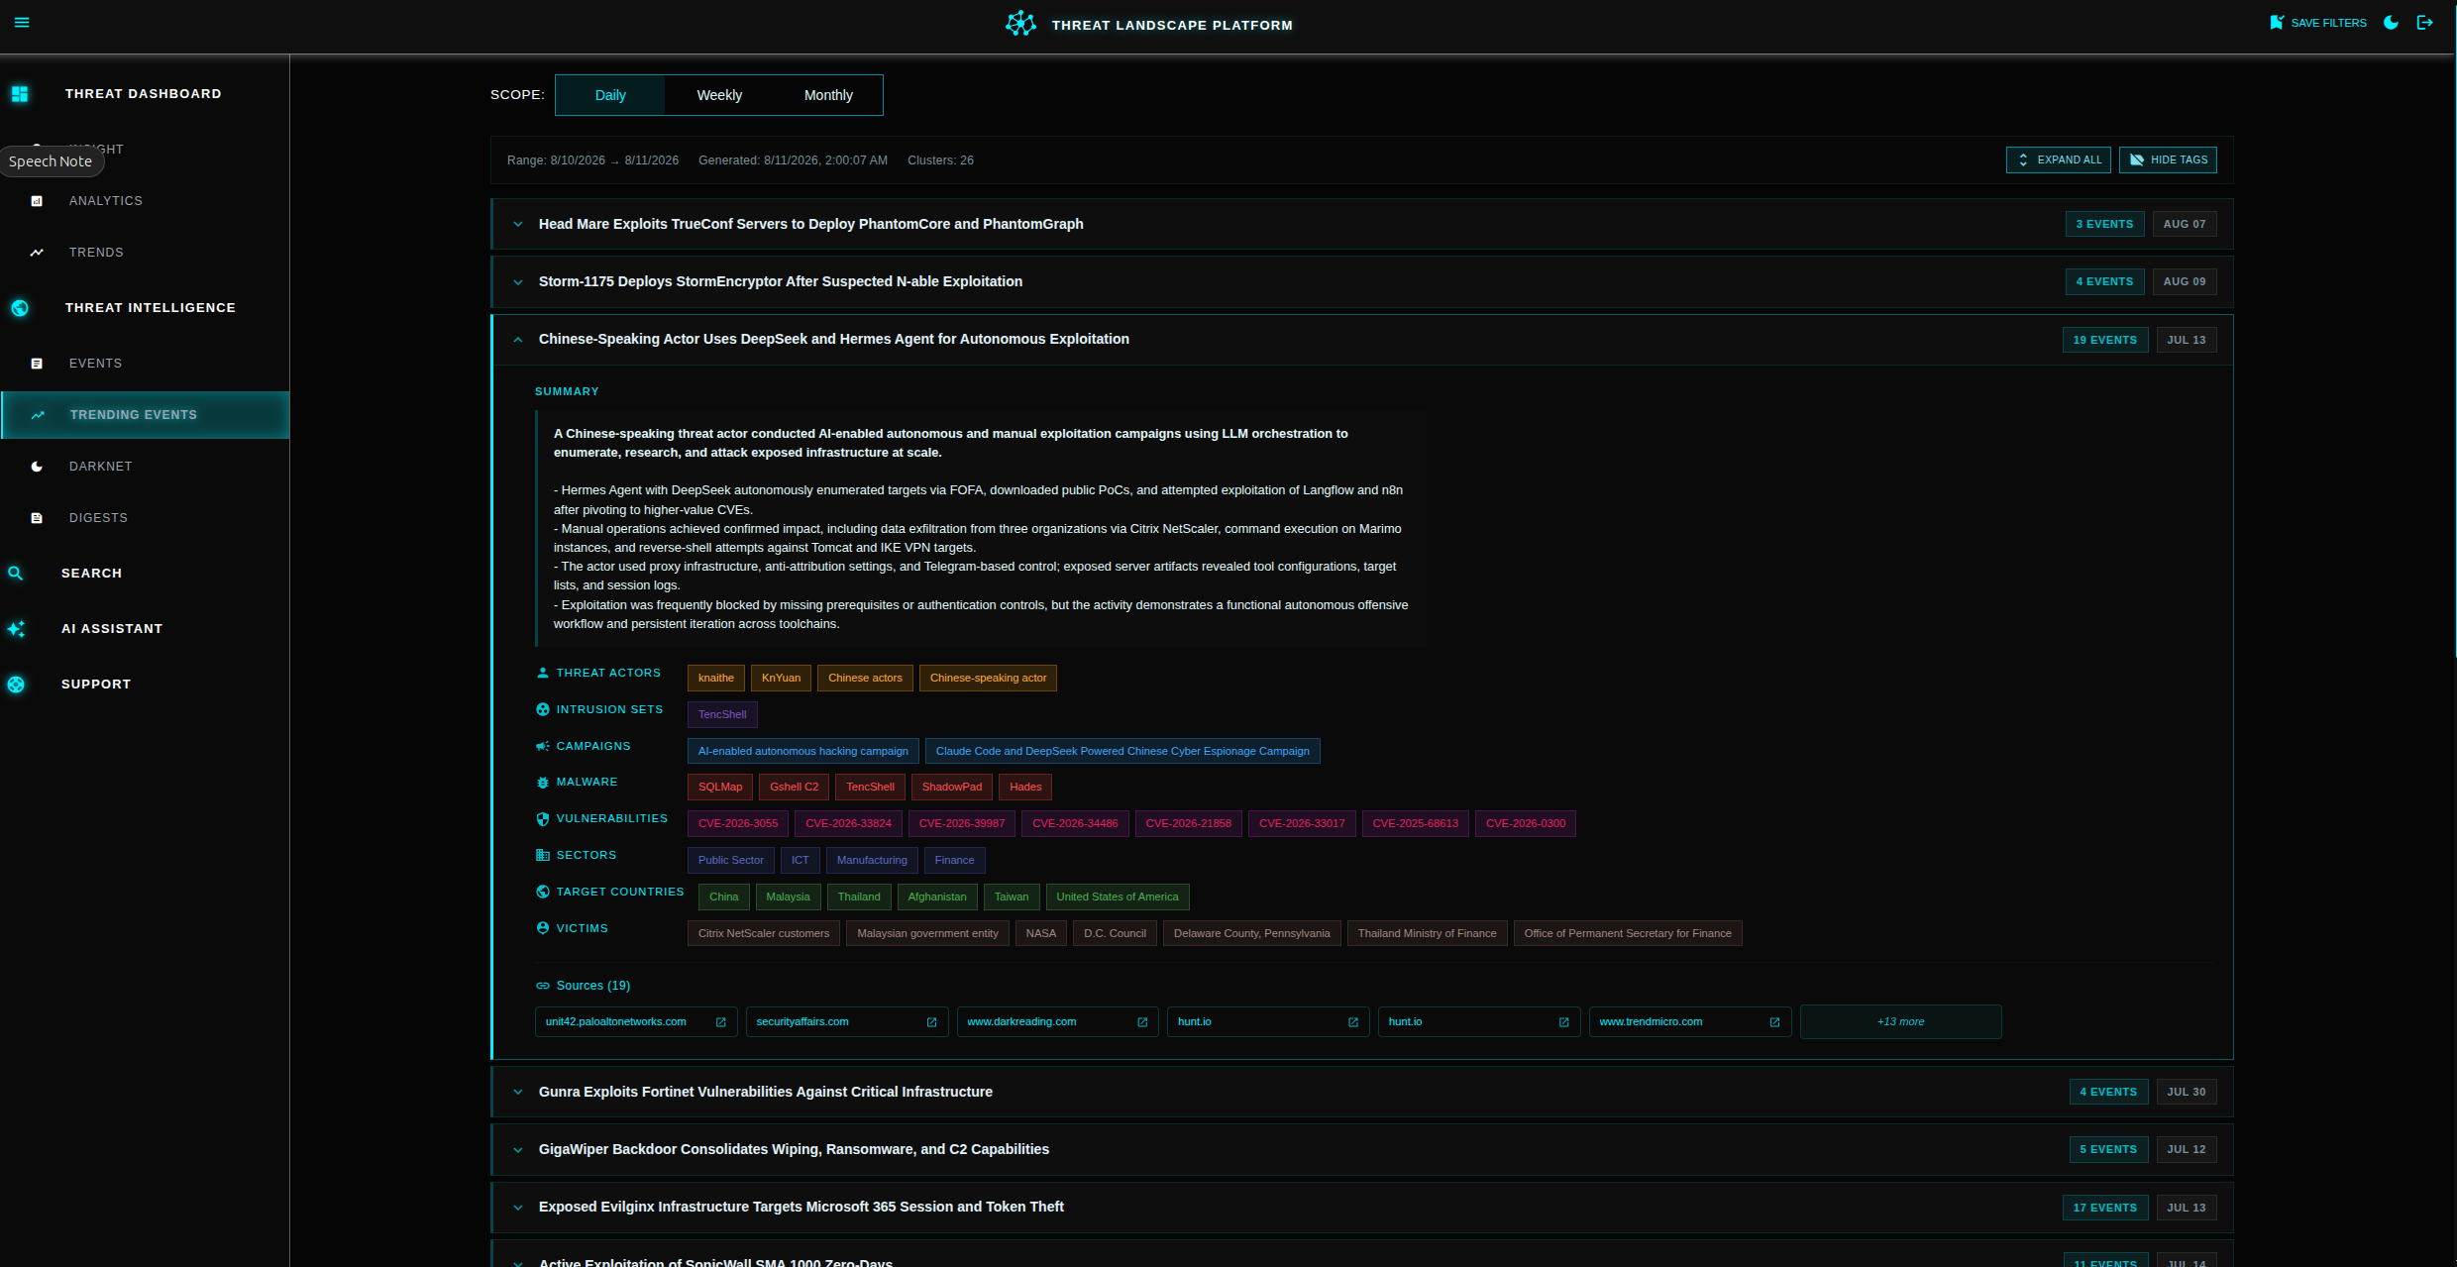Click the 17 Events badge on Evilginx
2457x1267 pixels.
point(2105,1208)
